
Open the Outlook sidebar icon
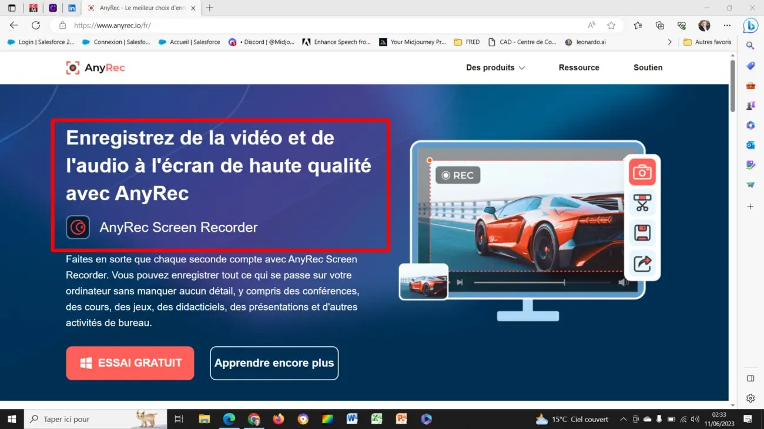click(750, 146)
